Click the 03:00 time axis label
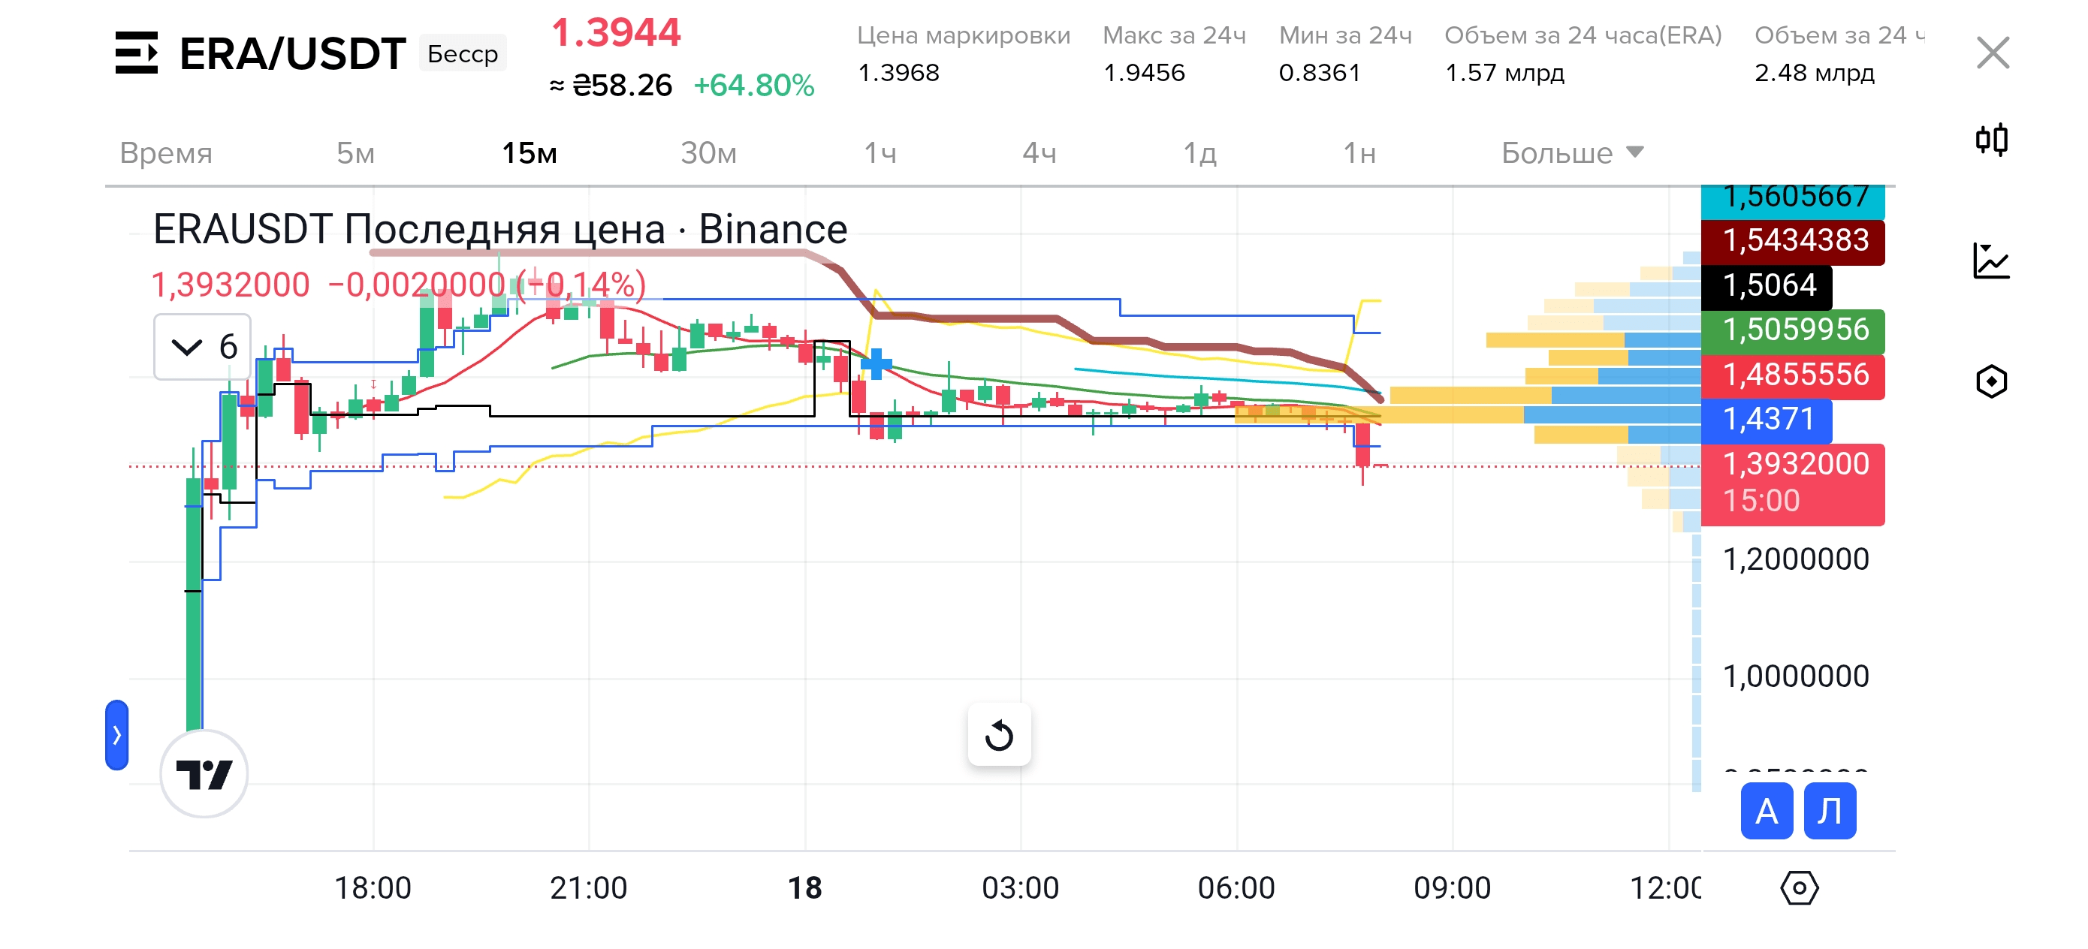This screenshot has height=949, width=2088. coord(1021,888)
